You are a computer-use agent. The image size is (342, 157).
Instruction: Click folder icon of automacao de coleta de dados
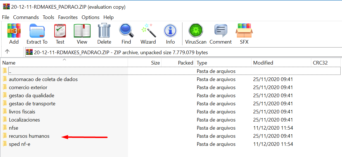5,79
